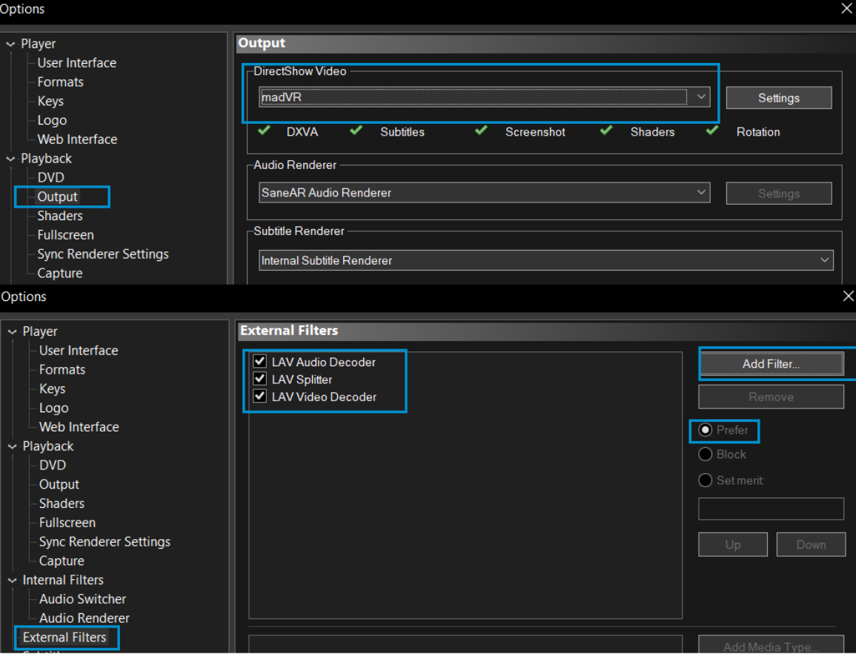Toggle the LAV Splitter checkbox

pyautogui.click(x=260, y=379)
